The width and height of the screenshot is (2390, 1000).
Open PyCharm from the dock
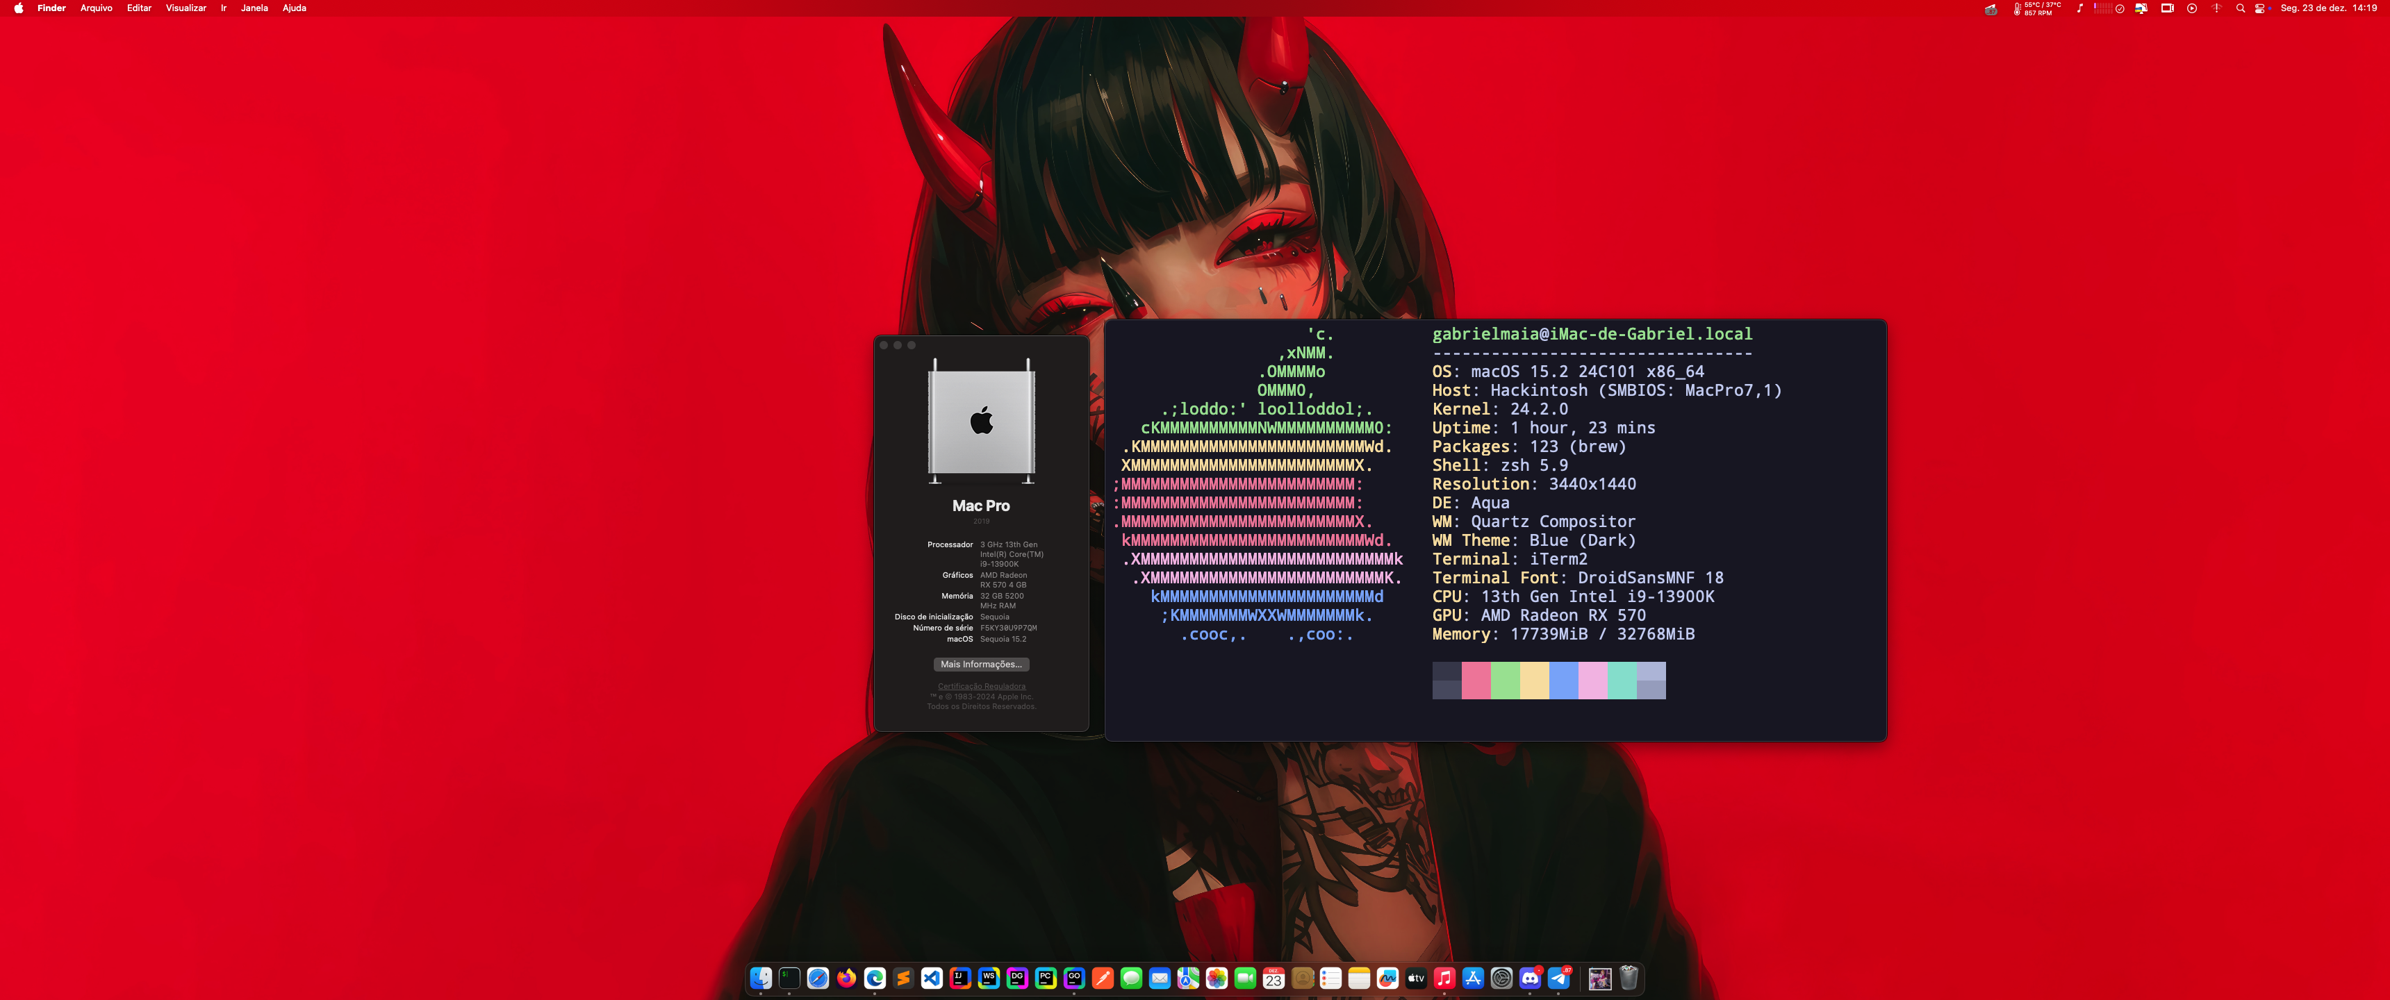[x=1046, y=978]
